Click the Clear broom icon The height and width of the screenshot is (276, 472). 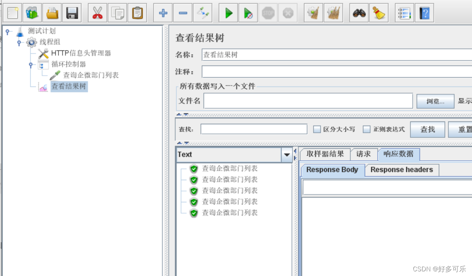(x=313, y=13)
